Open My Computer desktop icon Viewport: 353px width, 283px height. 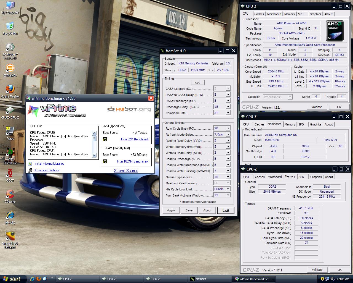(x=10, y=7)
